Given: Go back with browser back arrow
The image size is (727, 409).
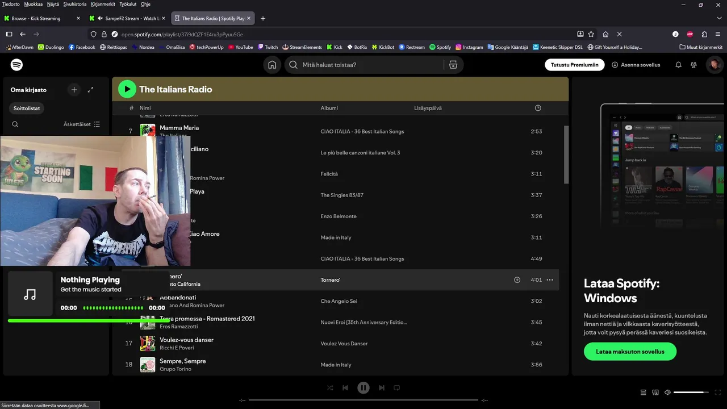Looking at the screenshot, I should coord(23,34).
